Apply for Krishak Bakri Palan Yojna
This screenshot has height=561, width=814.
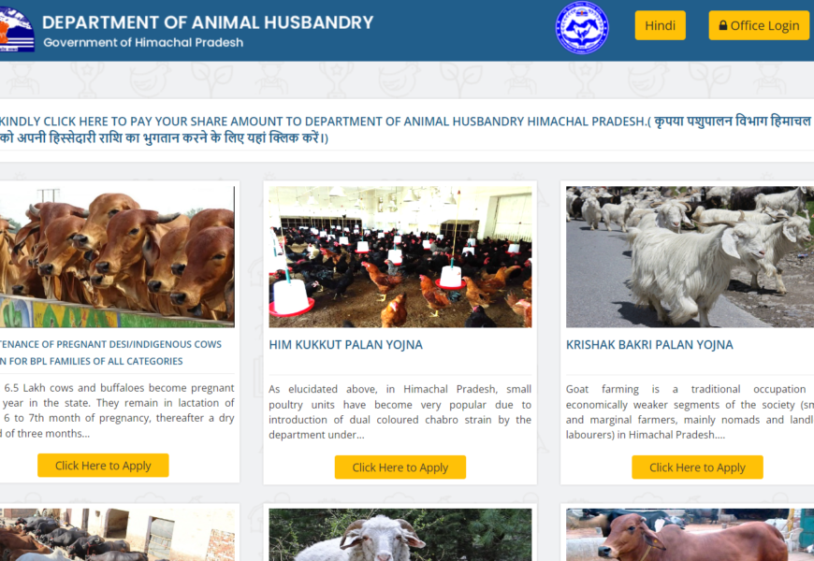coord(697,467)
